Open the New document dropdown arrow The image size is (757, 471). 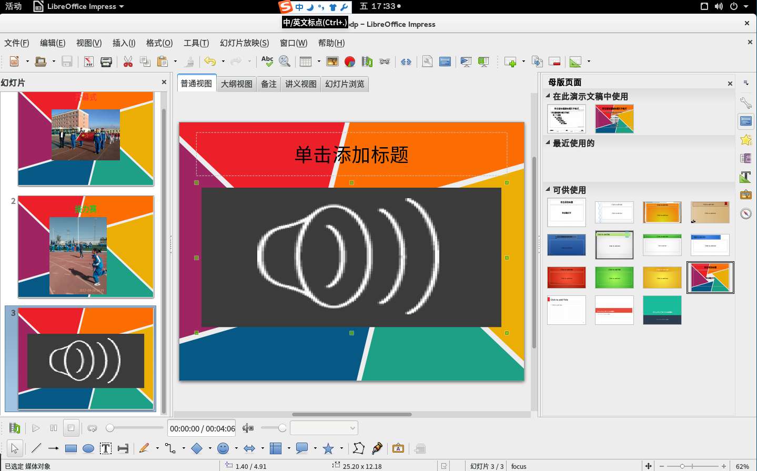pyautogui.click(x=27, y=62)
